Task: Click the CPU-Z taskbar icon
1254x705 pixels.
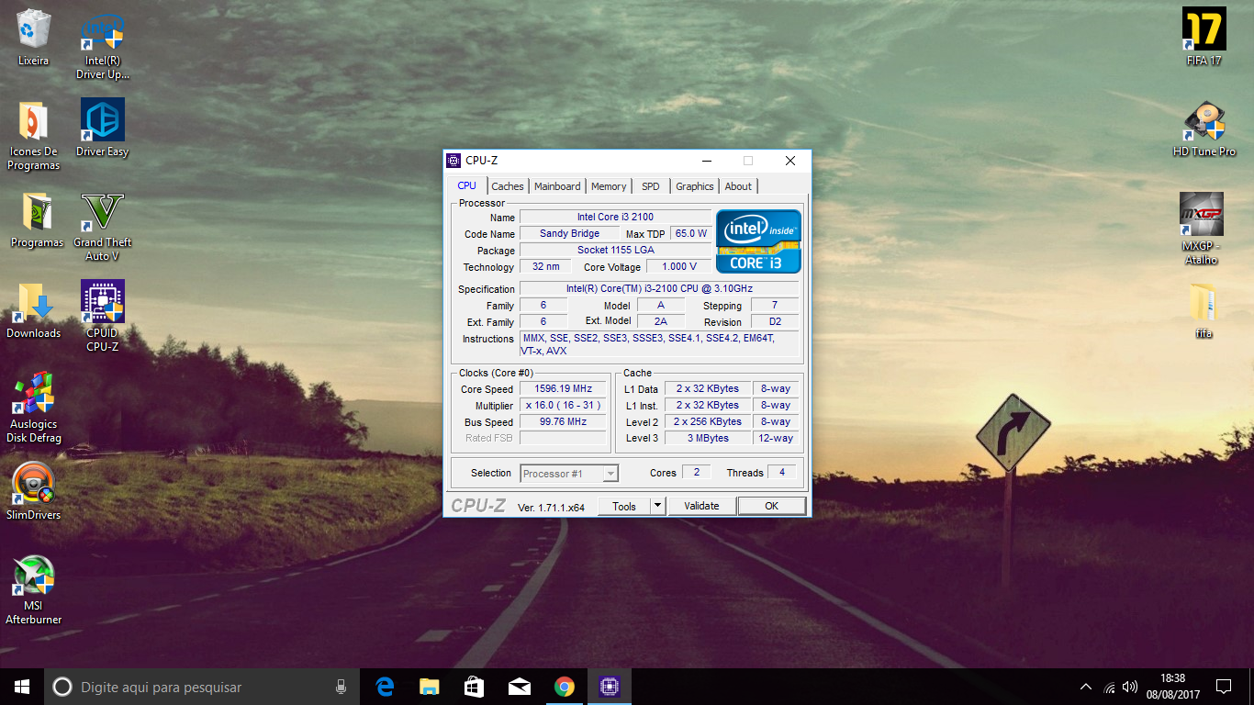Action: 609,687
